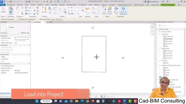Collapse the Floor Plans tree node

tap(160, 34)
